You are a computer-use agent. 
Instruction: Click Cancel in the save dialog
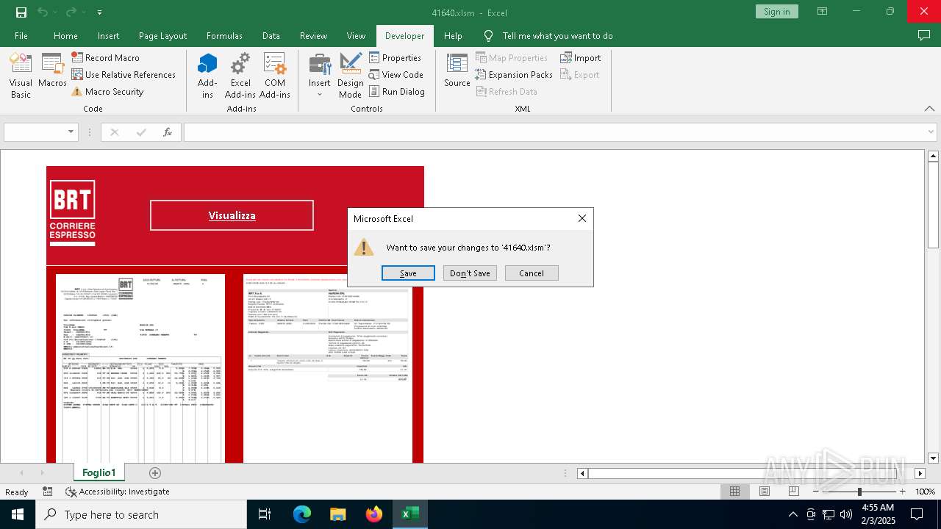[x=532, y=273]
